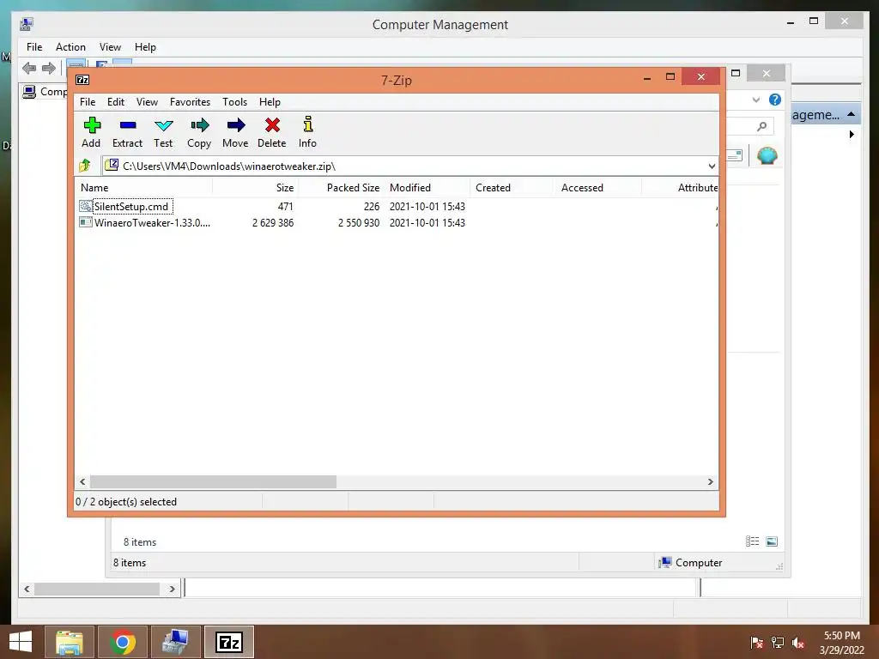
Task: Sort by the Name column header
Action: [x=143, y=188]
